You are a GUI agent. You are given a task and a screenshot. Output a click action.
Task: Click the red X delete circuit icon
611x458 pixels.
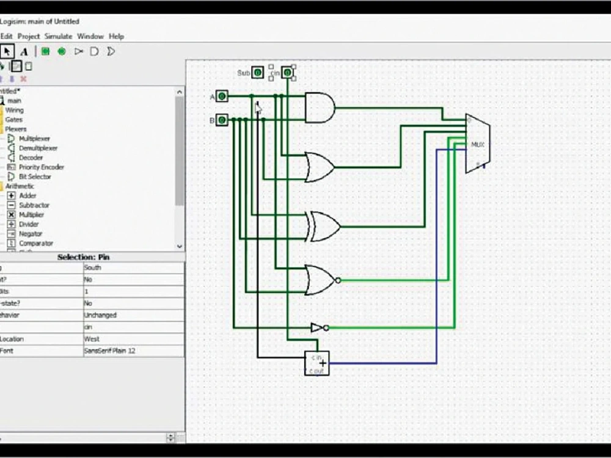point(23,79)
